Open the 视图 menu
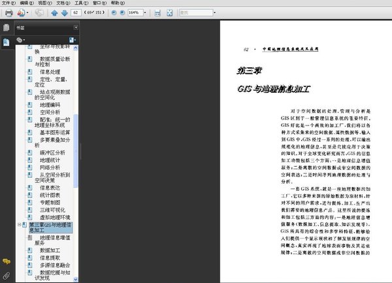The image size is (392, 283). [x=43, y=3]
